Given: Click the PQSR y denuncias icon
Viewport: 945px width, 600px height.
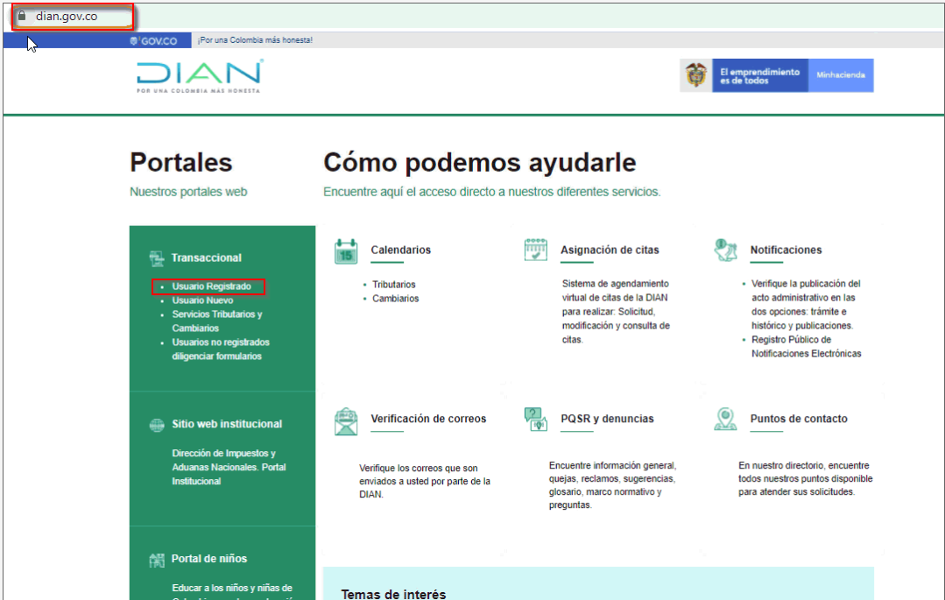Looking at the screenshot, I should pos(535,420).
